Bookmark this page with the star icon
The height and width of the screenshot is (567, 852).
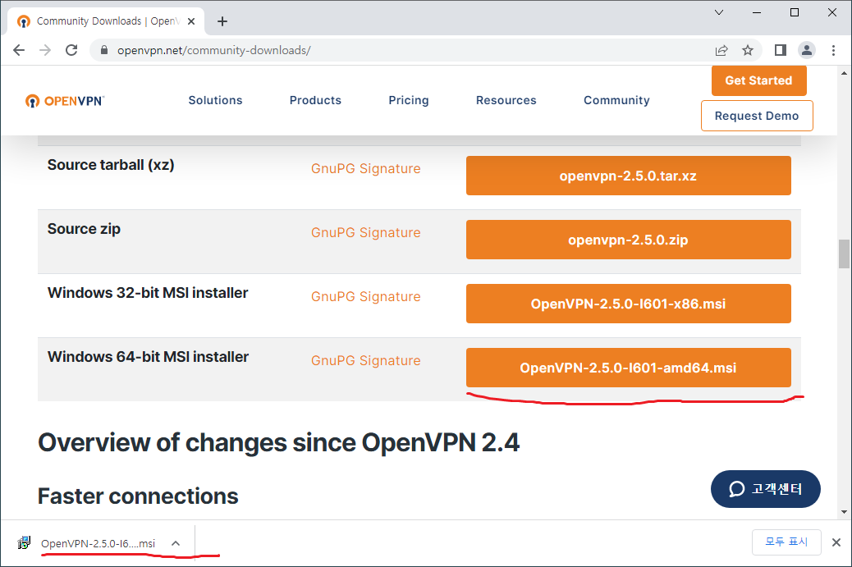click(748, 51)
